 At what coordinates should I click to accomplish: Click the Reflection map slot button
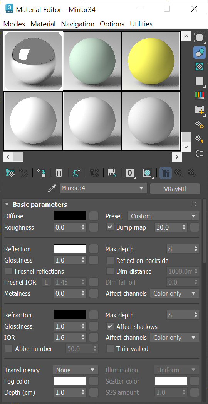coord(94,249)
